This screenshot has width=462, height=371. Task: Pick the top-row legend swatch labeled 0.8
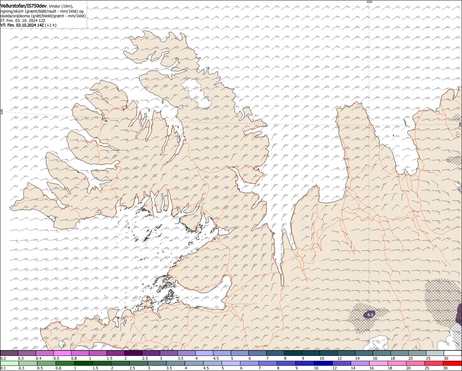(x=80, y=353)
